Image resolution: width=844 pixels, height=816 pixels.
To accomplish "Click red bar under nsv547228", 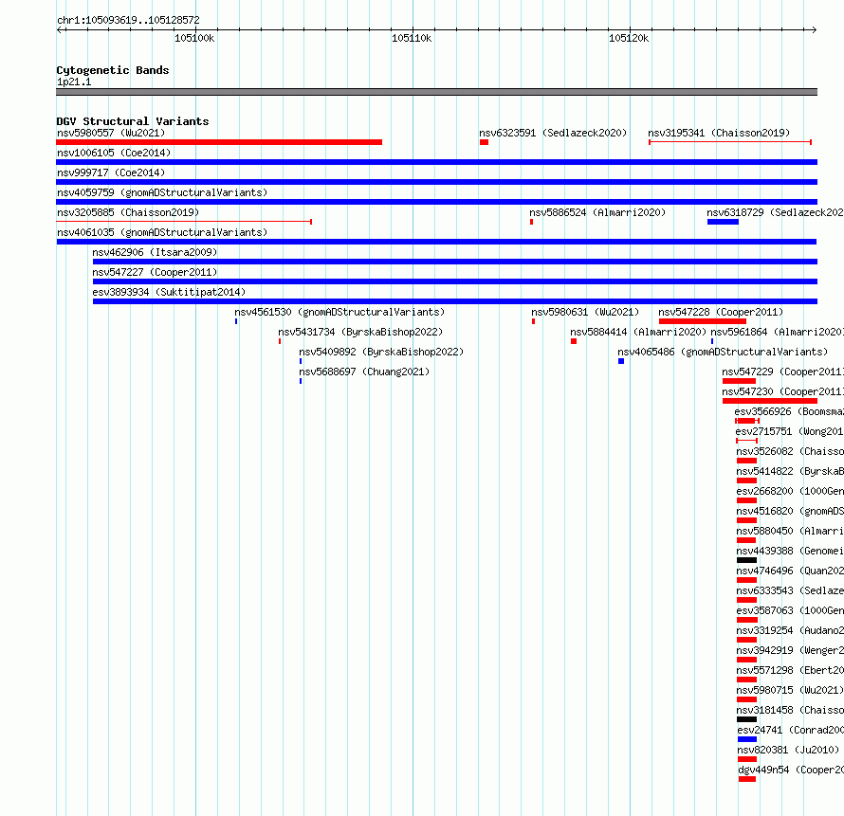I will click(703, 321).
